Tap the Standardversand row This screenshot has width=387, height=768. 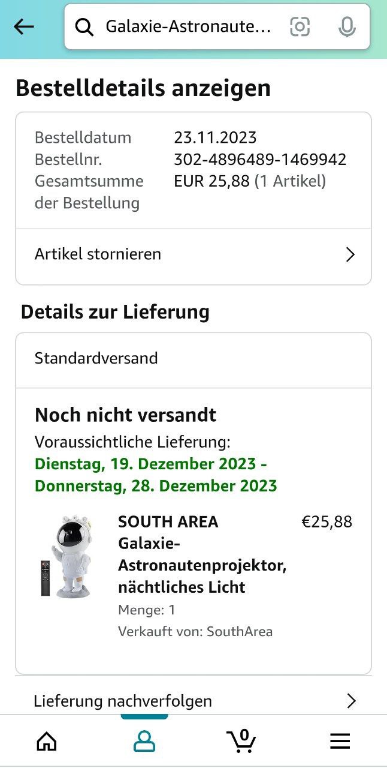tap(193, 358)
